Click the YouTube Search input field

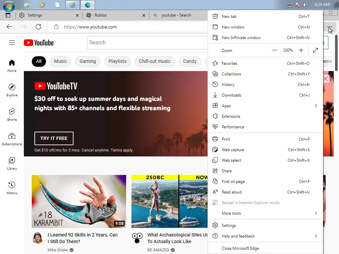point(147,43)
